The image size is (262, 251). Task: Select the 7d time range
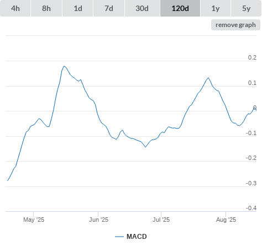coord(109,8)
